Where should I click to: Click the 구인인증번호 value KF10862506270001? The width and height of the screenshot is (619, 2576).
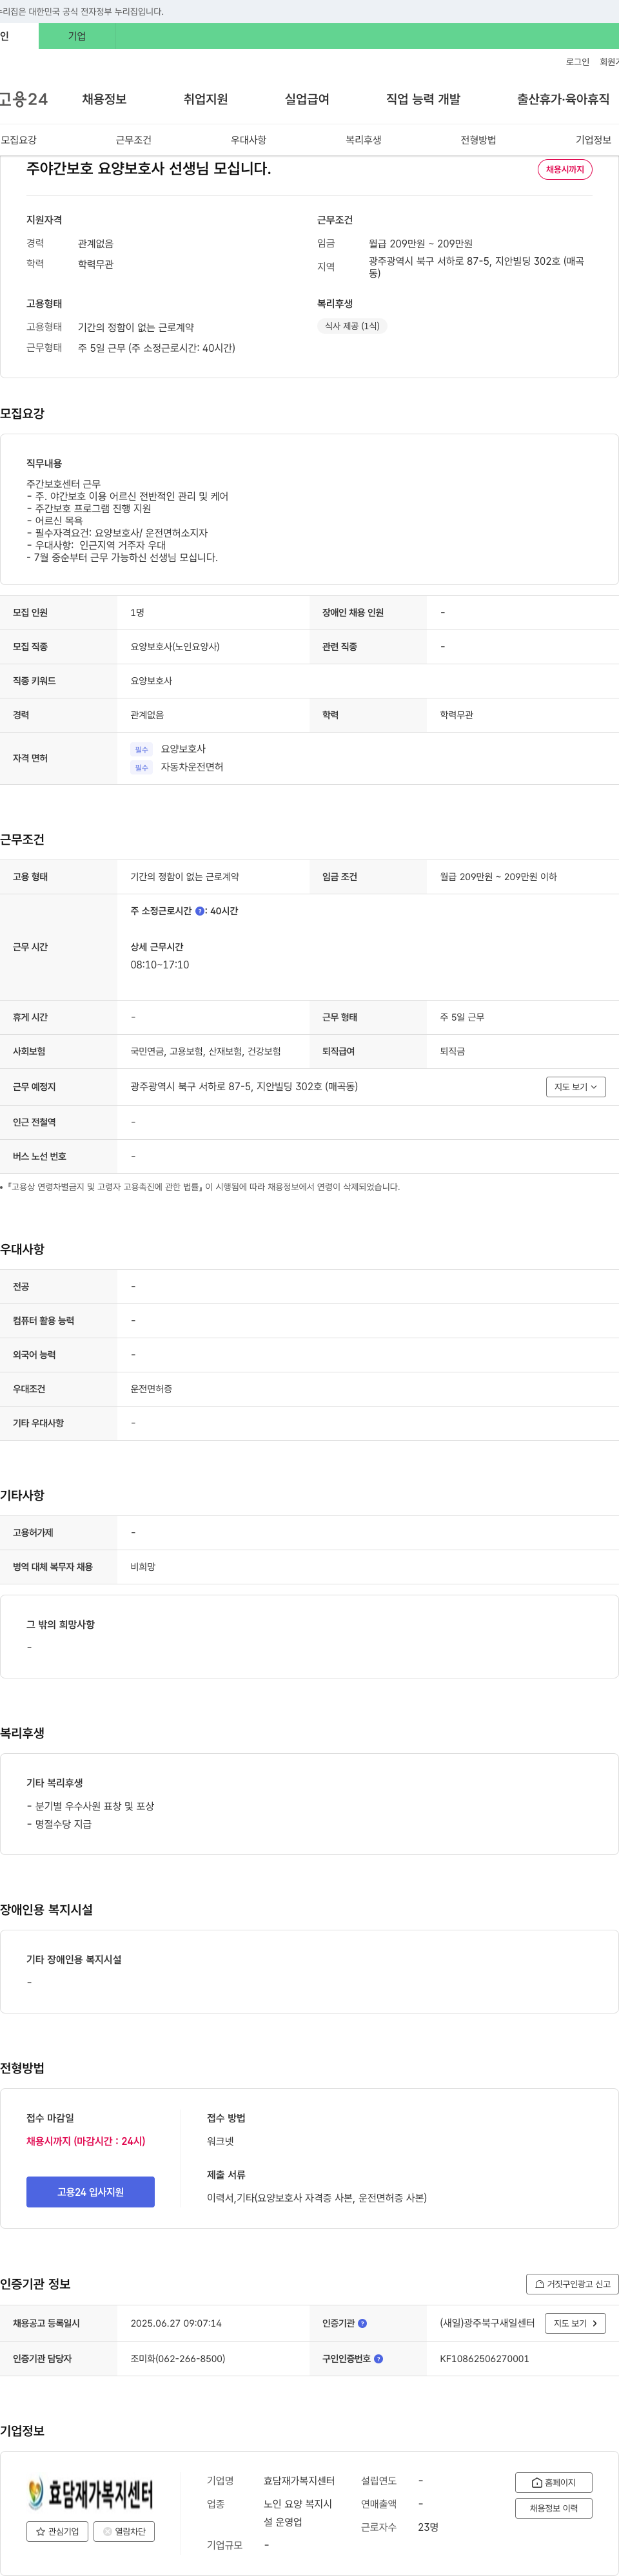tap(484, 2358)
